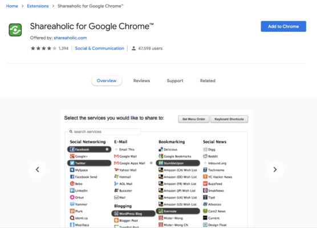Select Allvoices entry
This screenshot has width=317, height=228.
pos(212,205)
